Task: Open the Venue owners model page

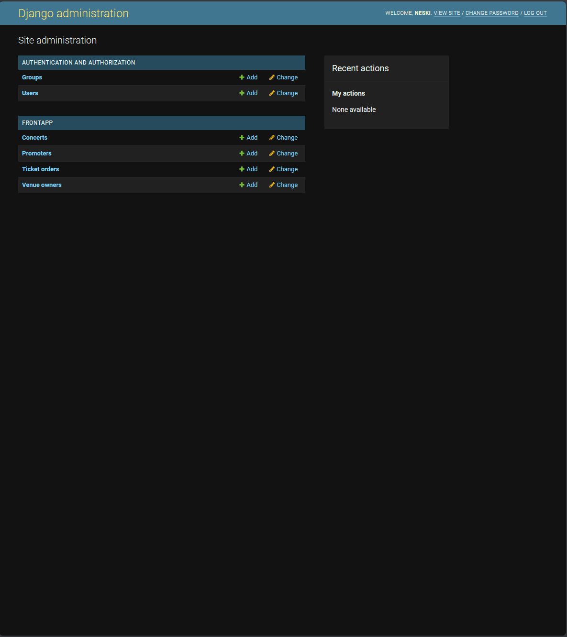Action: coord(41,185)
